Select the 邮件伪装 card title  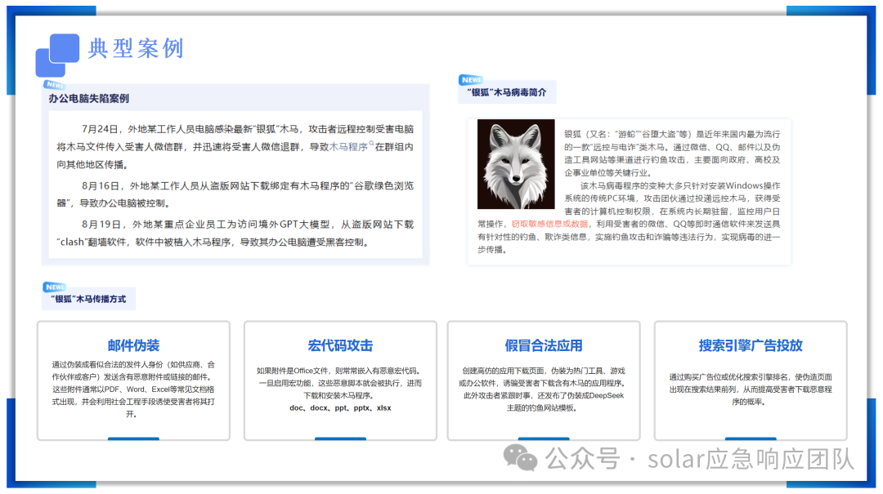133,345
